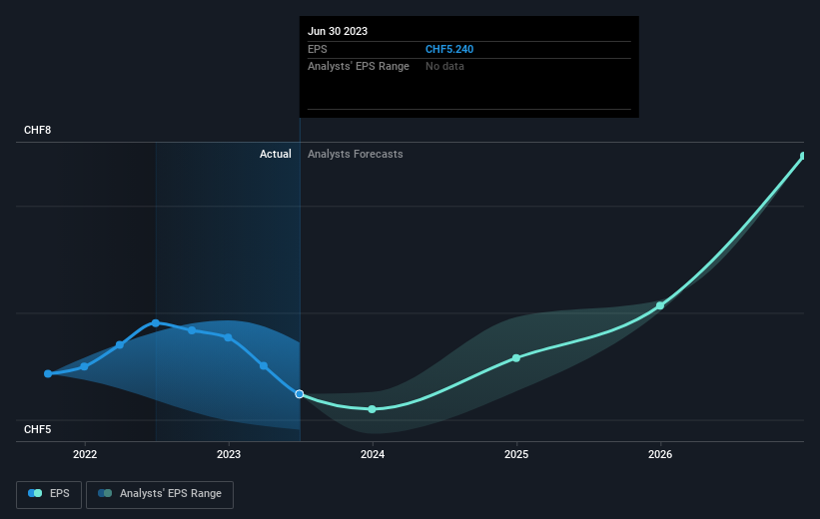Select the 2024 forecast data point
The height and width of the screenshot is (519, 820).
372,409
